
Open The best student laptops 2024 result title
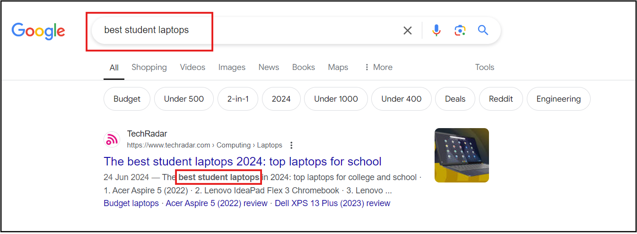tap(243, 161)
